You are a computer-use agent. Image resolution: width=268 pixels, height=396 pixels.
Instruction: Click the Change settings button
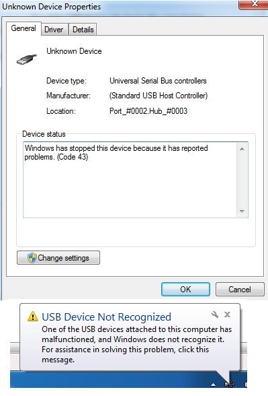[58, 257]
